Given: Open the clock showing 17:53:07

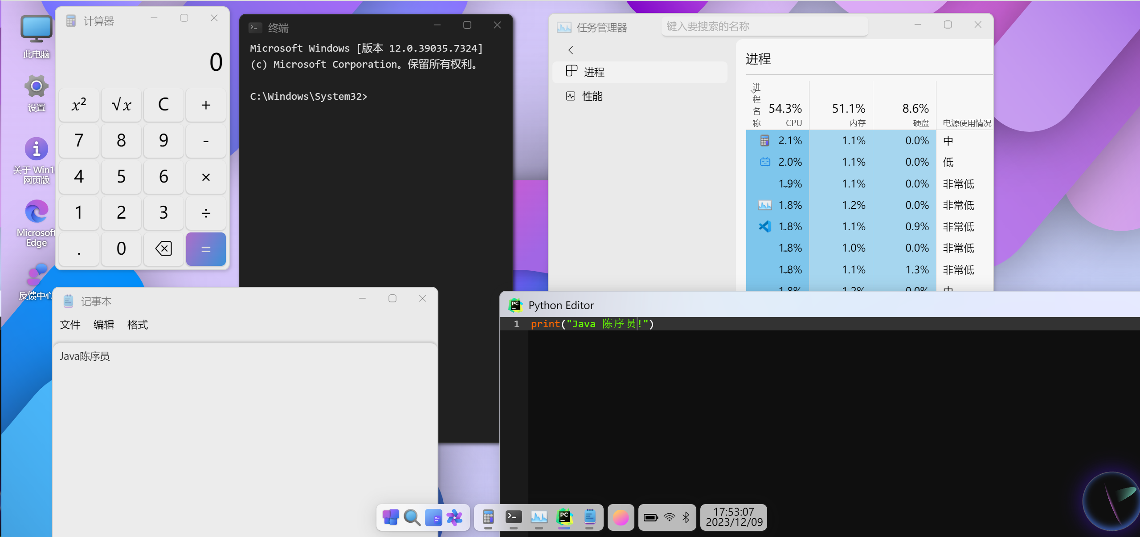Looking at the screenshot, I should click(734, 517).
